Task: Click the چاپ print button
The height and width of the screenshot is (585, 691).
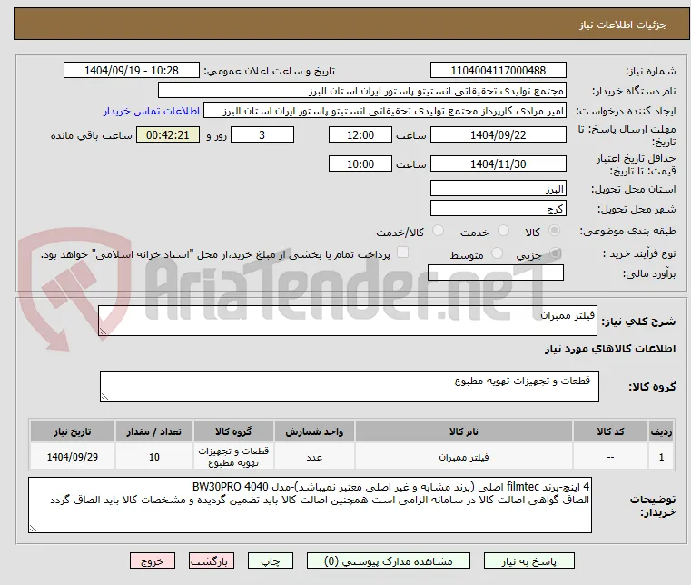Action: tap(271, 560)
